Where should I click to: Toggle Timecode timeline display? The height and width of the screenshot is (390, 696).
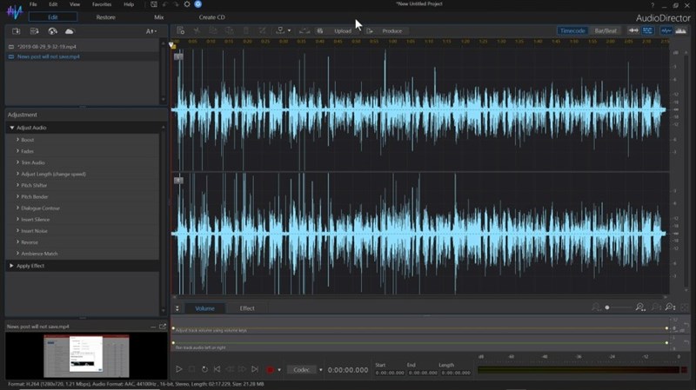pyautogui.click(x=572, y=30)
